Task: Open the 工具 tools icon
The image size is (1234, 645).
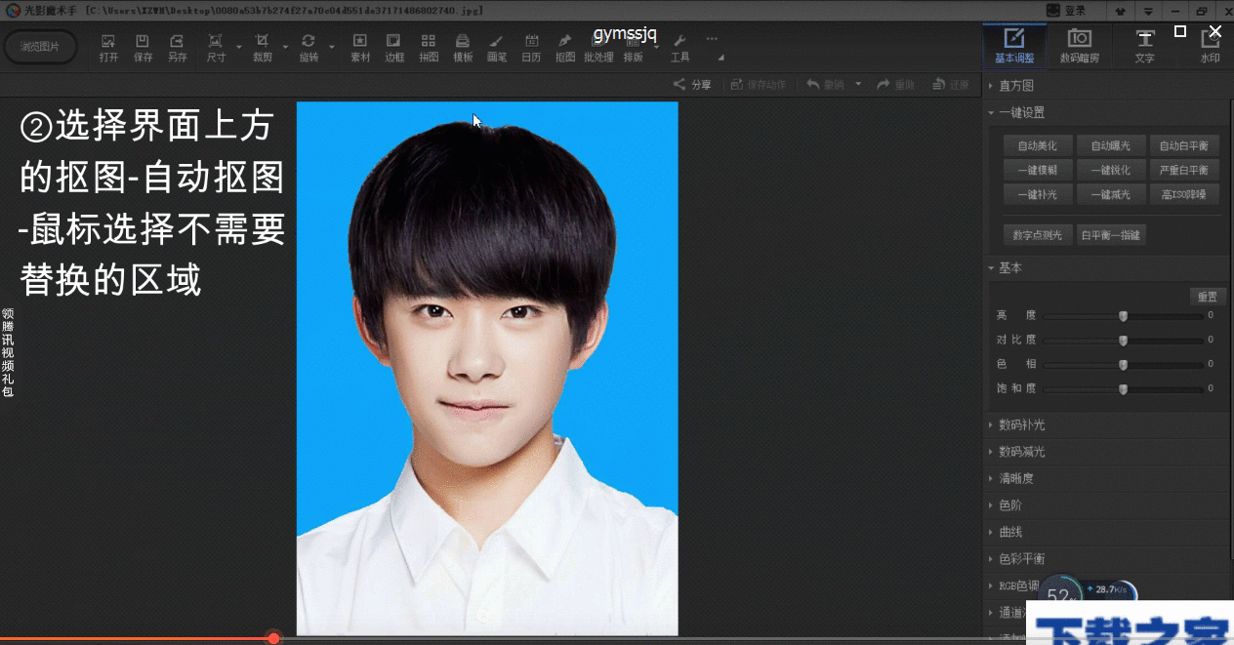Action: coord(680,47)
